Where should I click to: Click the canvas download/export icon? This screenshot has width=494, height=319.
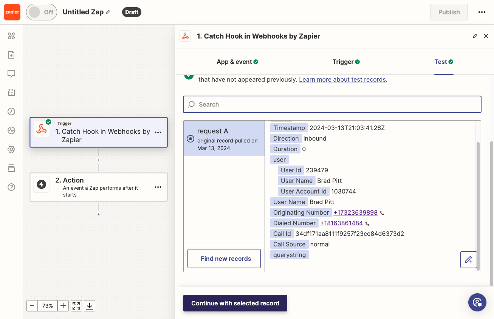(x=90, y=306)
